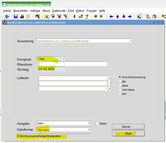Click the double-right next block icon
Image resolution: width=166 pixels, height=143 pixels.
pyautogui.click(x=101, y=16)
